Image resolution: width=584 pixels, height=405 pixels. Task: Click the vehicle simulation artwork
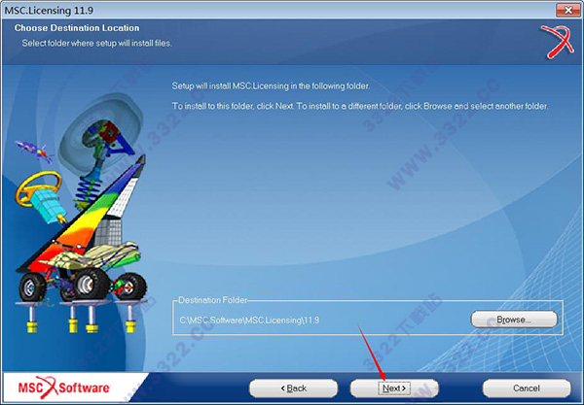[x=82, y=214]
